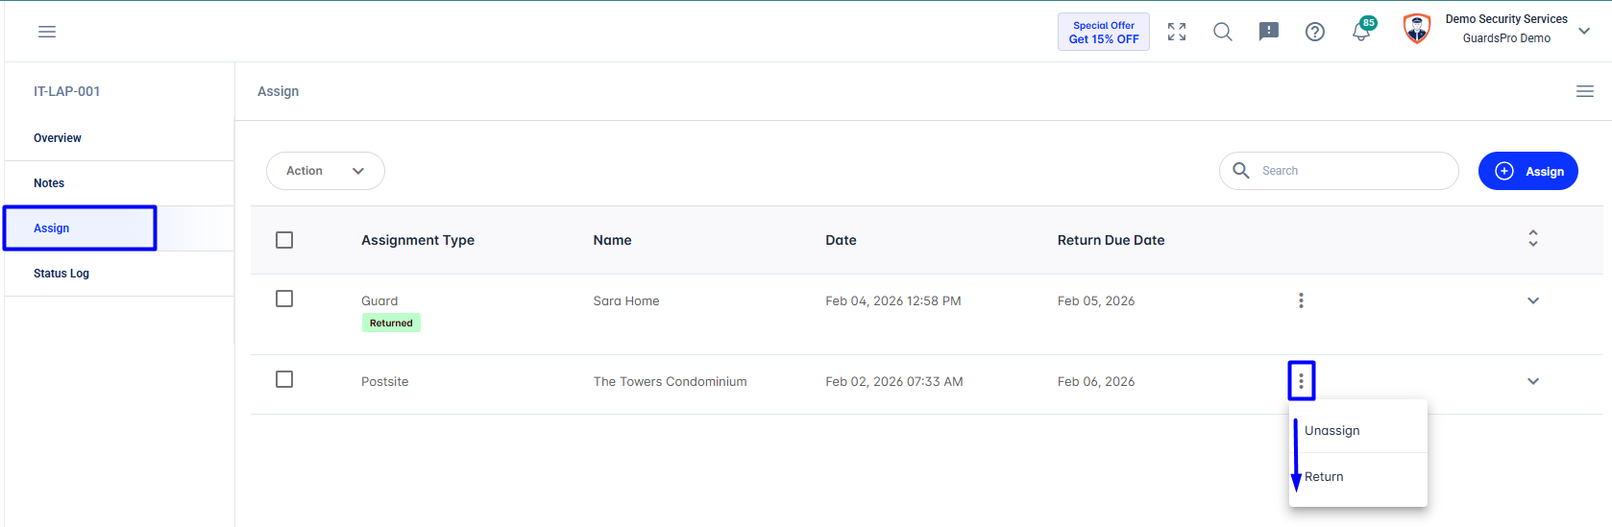
Task: Open the hamburger navigation menu in the top-left corner
Action: (47, 32)
